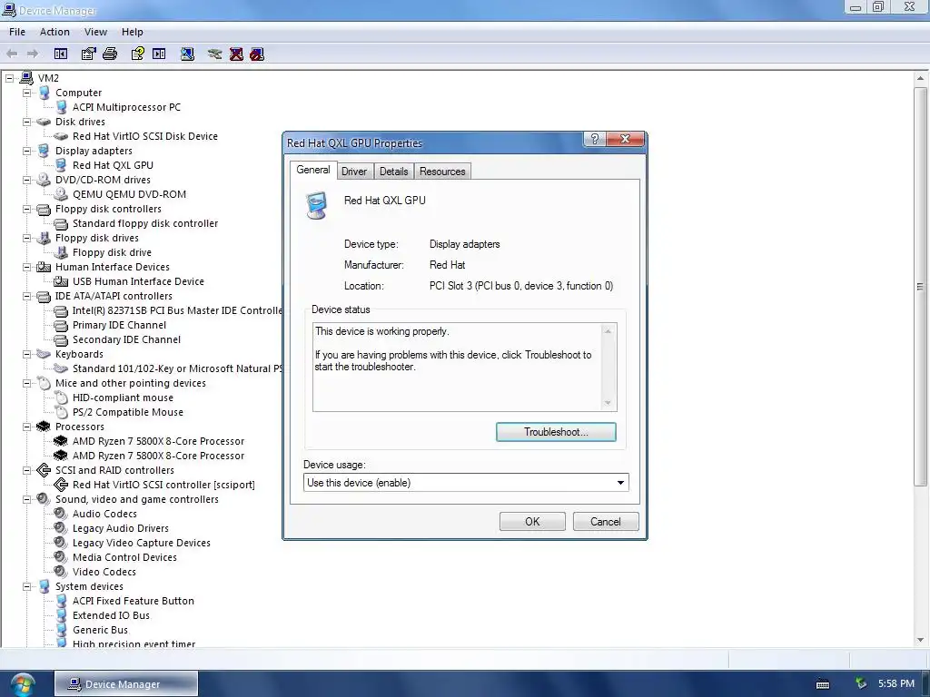The width and height of the screenshot is (930, 697).
Task: Select PS/2 Compatible Mouse
Action: (x=127, y=412)
